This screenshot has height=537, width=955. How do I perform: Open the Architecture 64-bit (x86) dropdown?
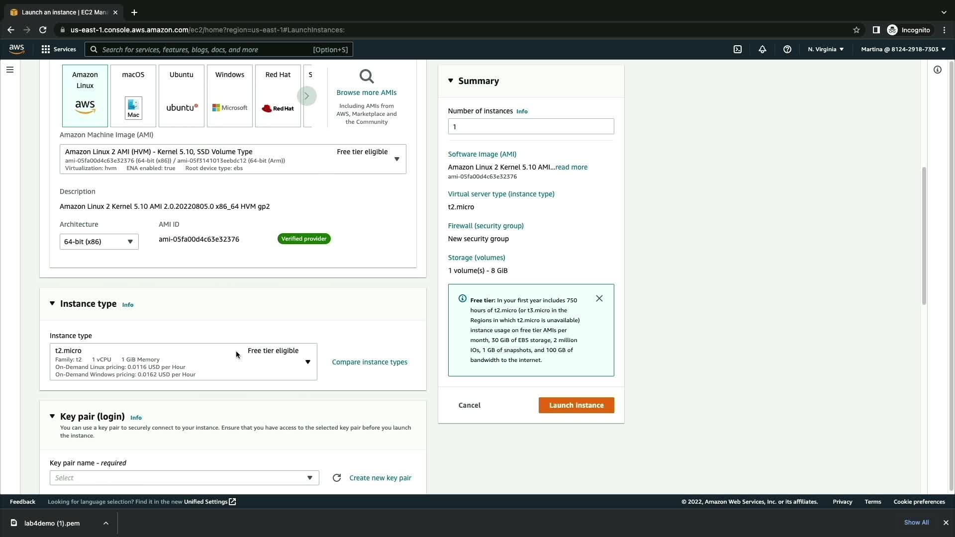pyautogui.click(x=99, y=242)
